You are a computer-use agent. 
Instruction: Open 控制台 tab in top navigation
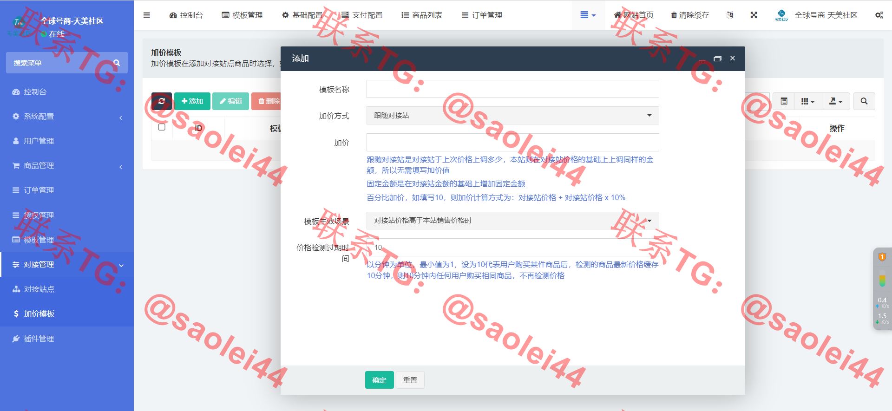click(186, 15)
